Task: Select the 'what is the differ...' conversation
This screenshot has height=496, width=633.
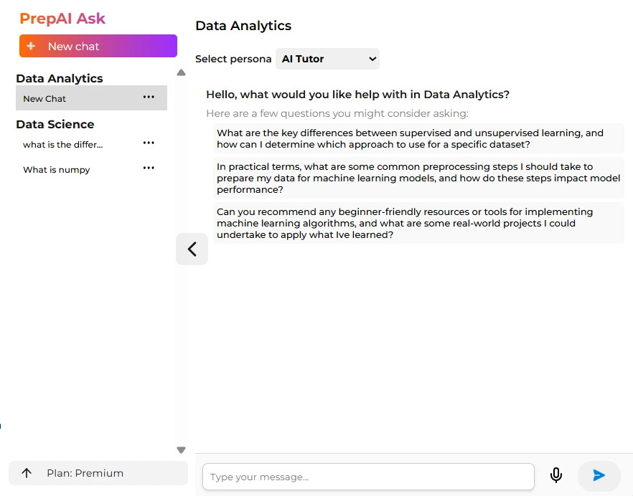Action: [62, 144]
